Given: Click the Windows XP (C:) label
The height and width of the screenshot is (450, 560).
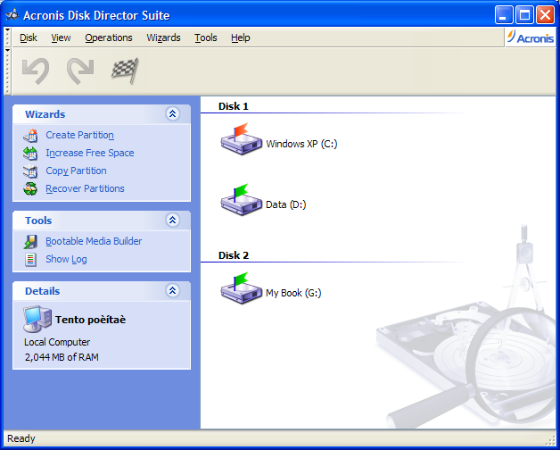Looking at the screenshot, I should point(301,144).
